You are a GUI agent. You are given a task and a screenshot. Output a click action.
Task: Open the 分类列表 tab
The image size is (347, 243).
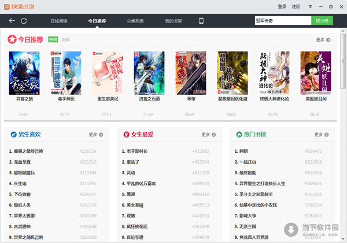tap(135, 21)
